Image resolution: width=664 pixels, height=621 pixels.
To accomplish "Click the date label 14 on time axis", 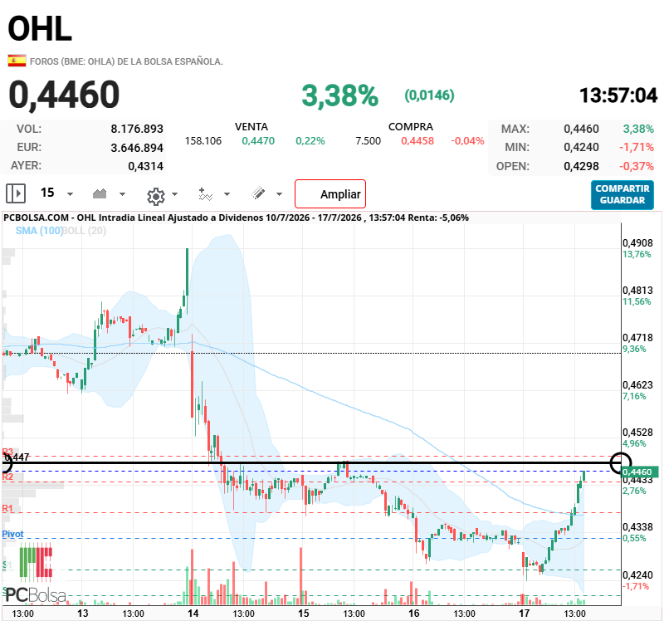I will [193, 613].
